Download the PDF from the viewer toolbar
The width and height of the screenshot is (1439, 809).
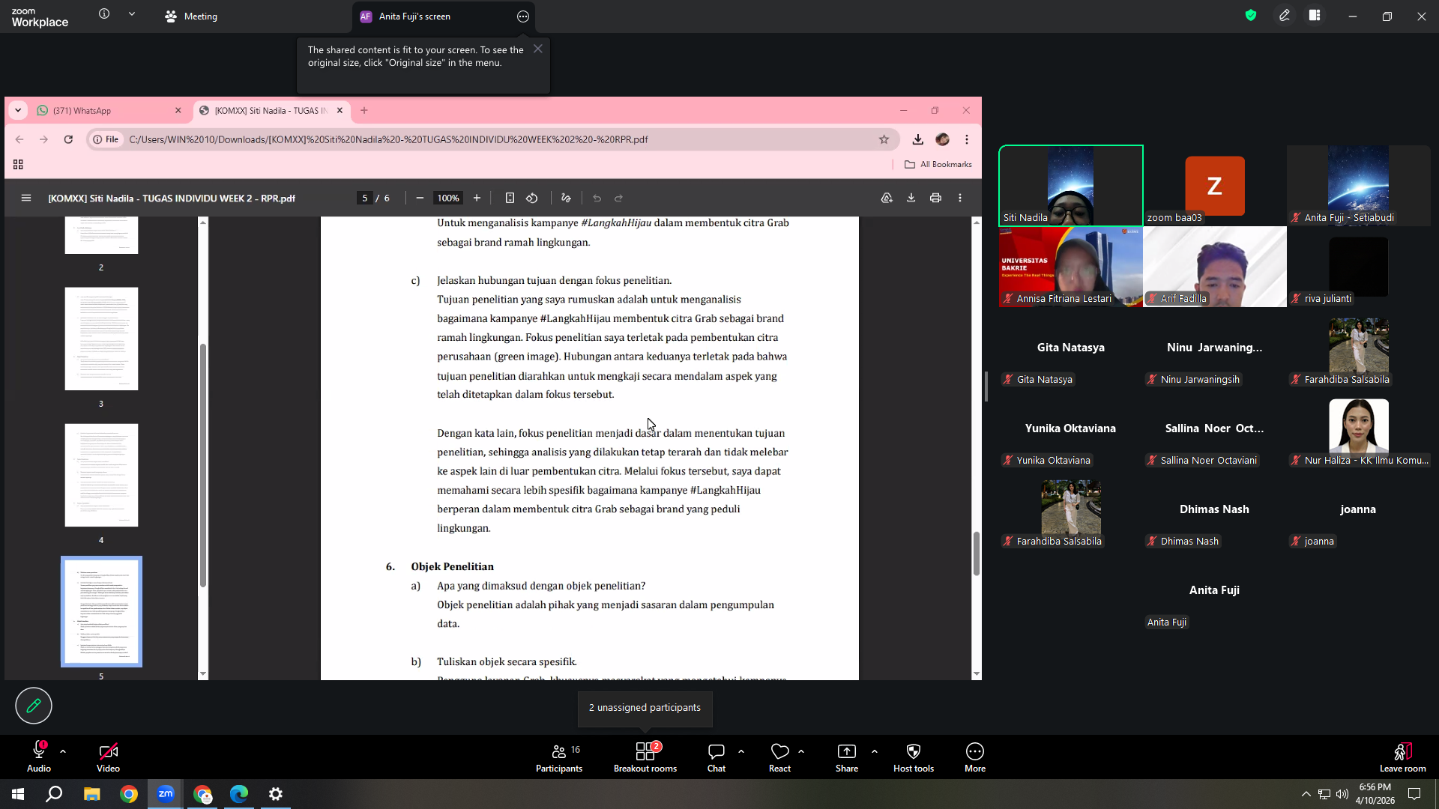coord(911,199)
